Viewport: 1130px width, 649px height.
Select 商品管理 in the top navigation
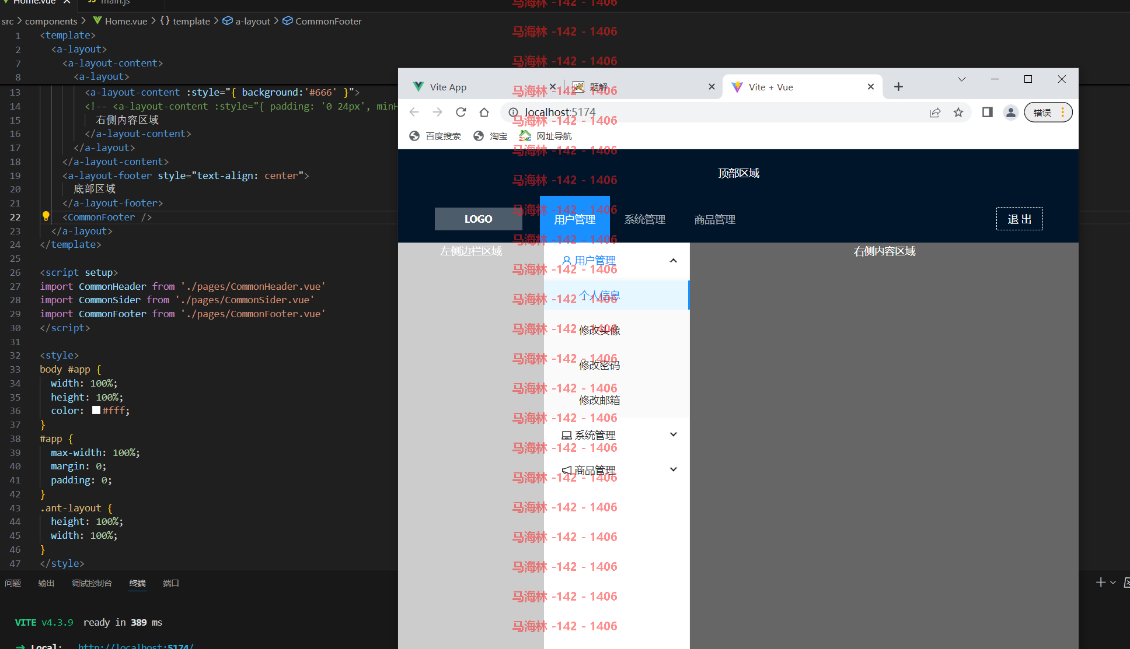pos(715,219)
